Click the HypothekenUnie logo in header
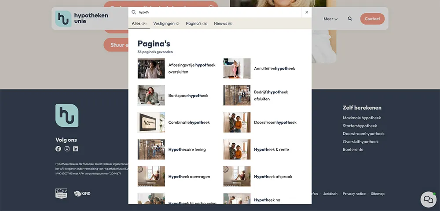Image resolution: width=440 pixels, height=211 pixels. coord(82,19)
